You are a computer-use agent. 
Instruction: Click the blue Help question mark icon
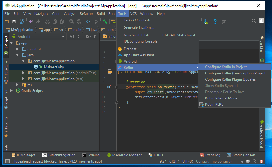point(215,21)
